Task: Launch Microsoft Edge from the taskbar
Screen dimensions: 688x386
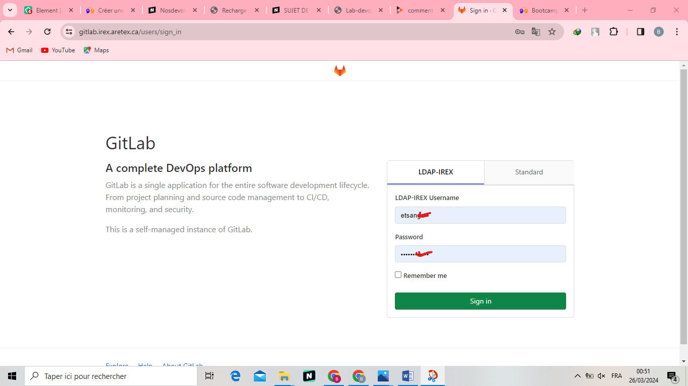Action: (235, 376)
